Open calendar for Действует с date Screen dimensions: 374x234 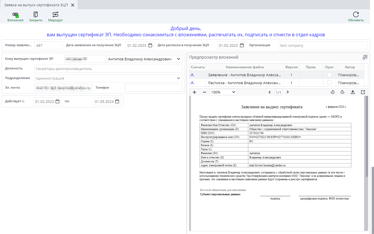pos(57,101)
